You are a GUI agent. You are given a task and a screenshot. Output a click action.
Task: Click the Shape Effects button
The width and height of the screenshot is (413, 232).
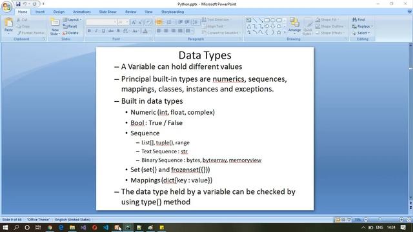330,33
